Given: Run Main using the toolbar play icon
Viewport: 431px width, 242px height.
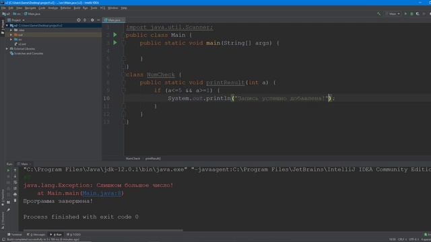Looking at the screenshot, I should [405, 13].
